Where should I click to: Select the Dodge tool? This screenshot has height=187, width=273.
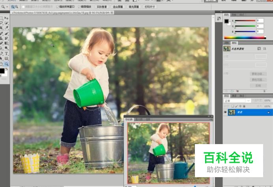[x=6, y=48]
